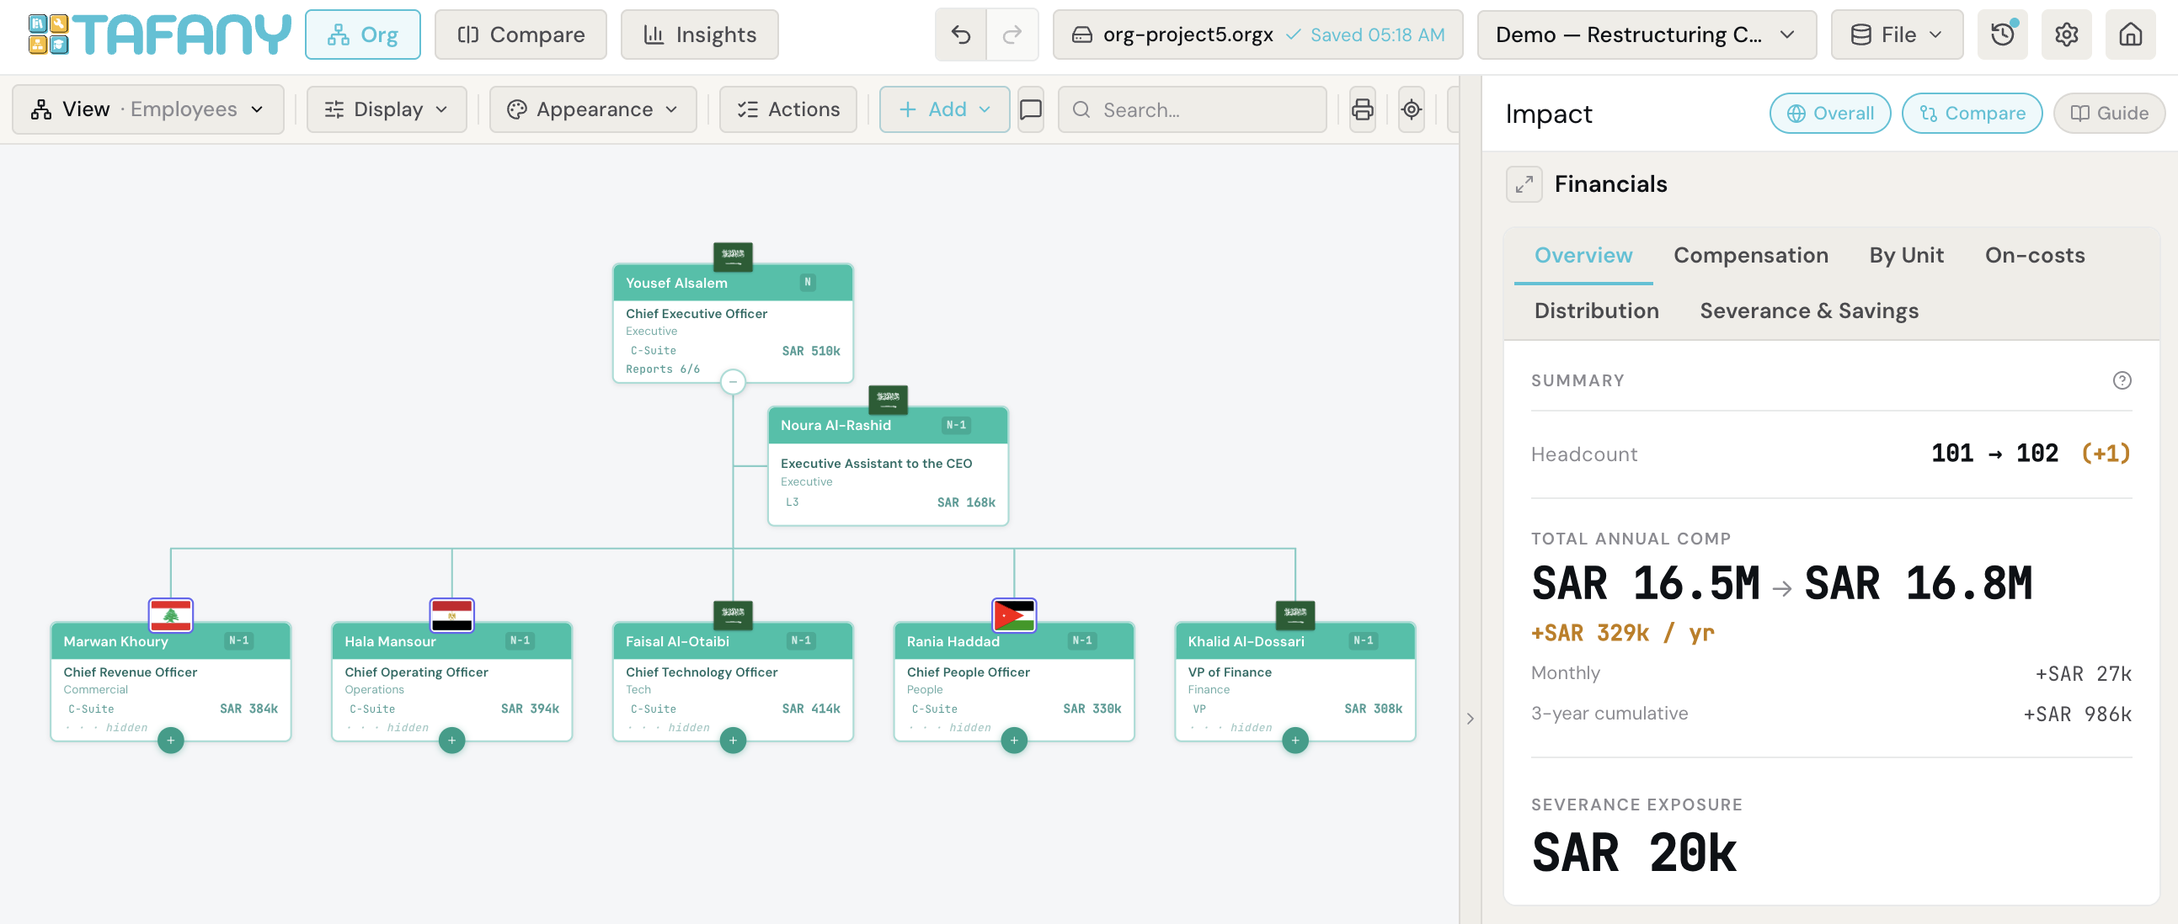Select the On-costs tab
Viewport: 2178px width, 924px height.
point(2034,255)
